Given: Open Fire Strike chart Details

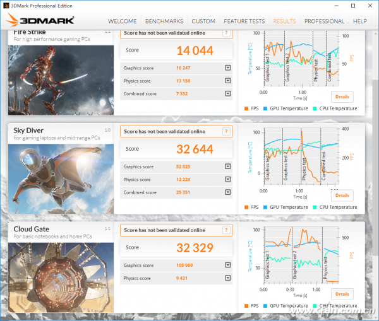Looking at the screenshot, I should pos(342,96).
